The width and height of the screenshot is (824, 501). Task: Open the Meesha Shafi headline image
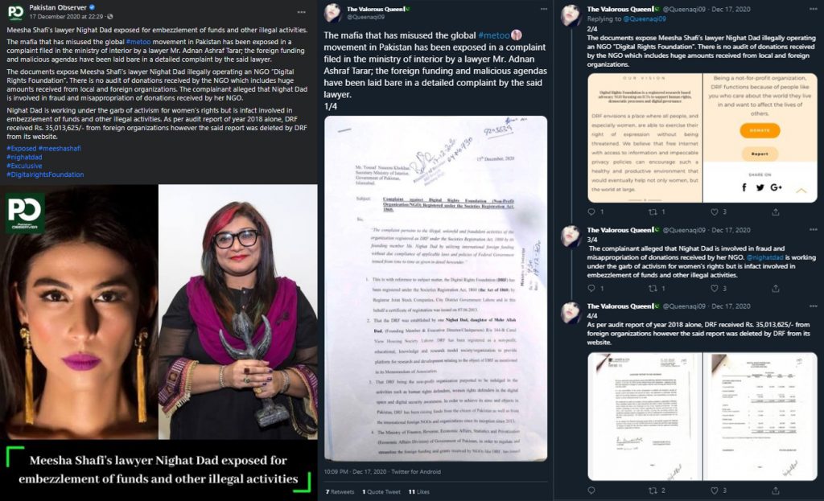pos(159,343)
